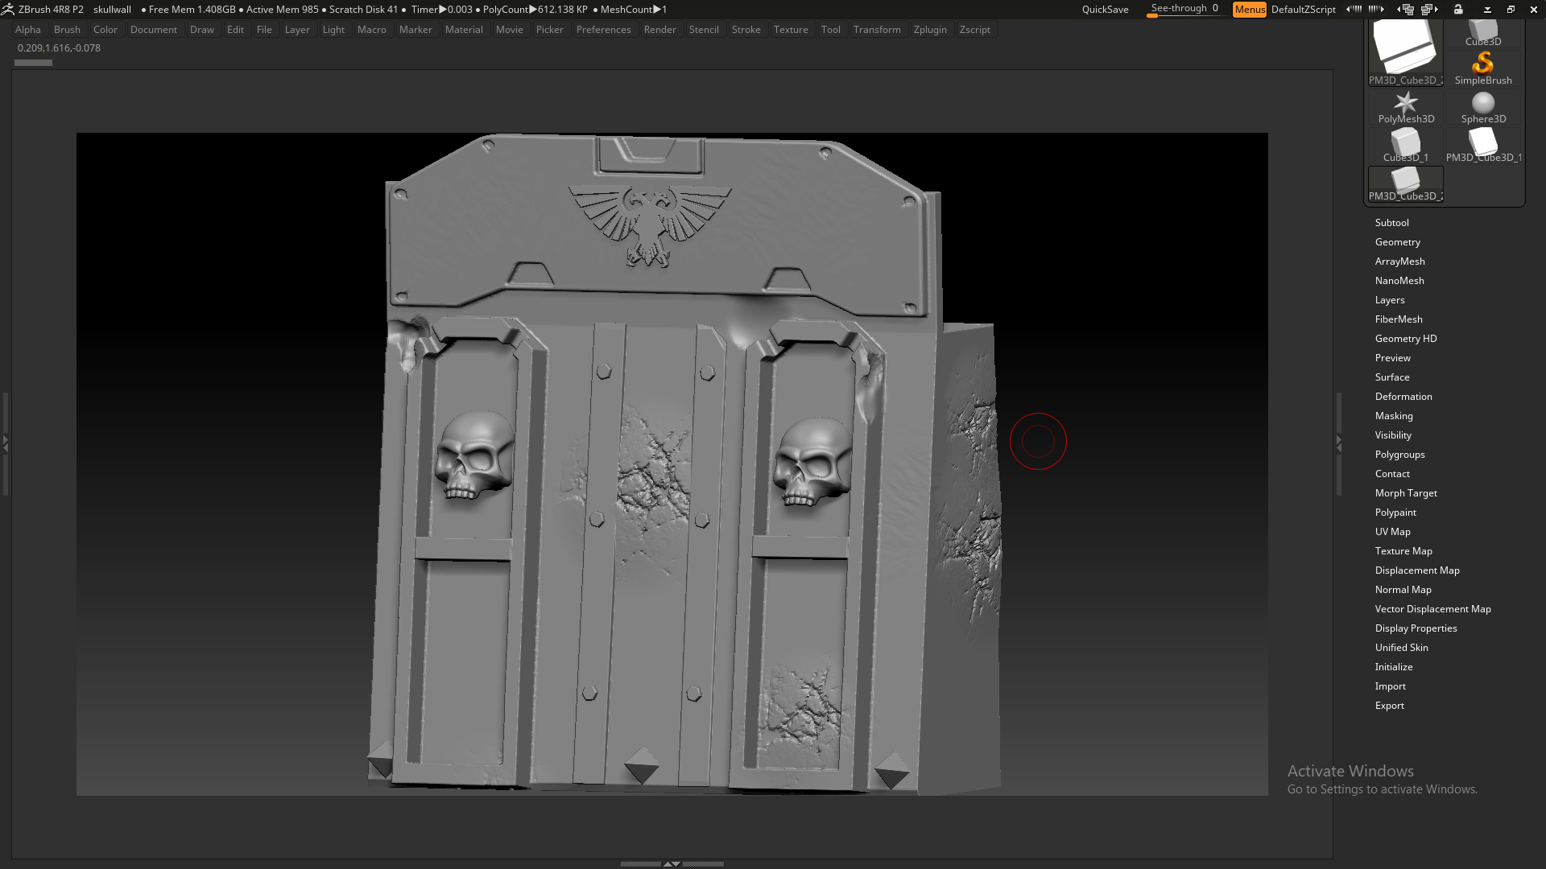Expand the Subtool sub-palette
This screenshot has width=1546, height=869.
pos(1391,223)
